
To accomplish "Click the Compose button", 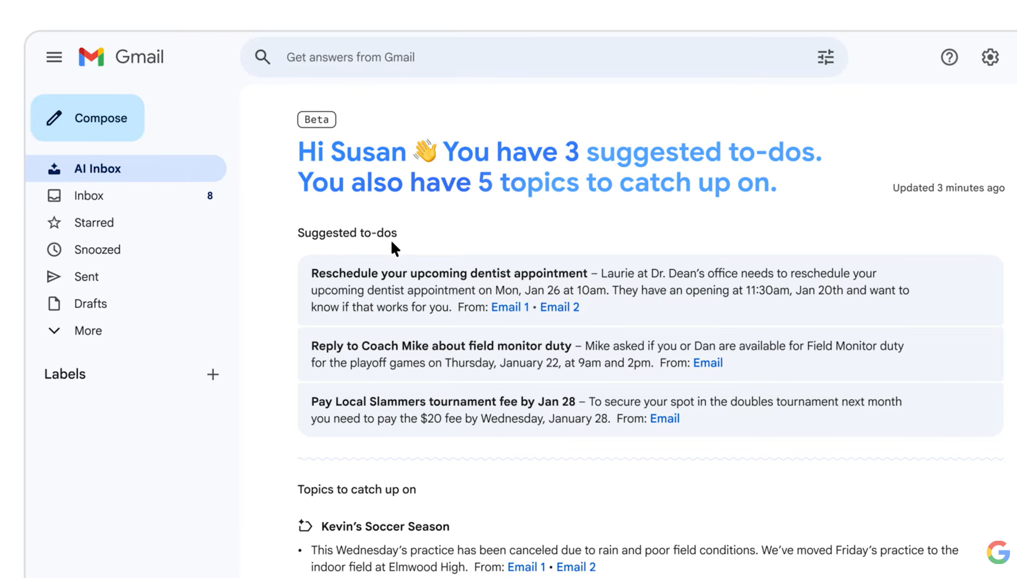I will pos(88,118).
